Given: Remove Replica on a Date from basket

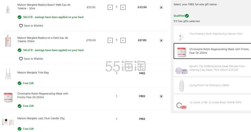Looking at the screenshot, I should (161, 40).
